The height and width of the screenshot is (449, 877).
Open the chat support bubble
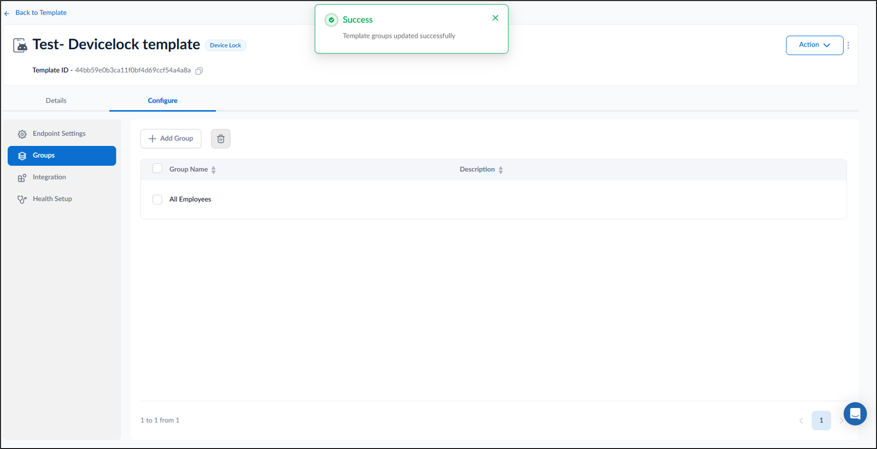(855, 414)
